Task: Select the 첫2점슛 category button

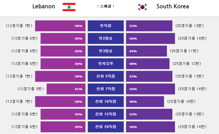Action: coord(106,38)
